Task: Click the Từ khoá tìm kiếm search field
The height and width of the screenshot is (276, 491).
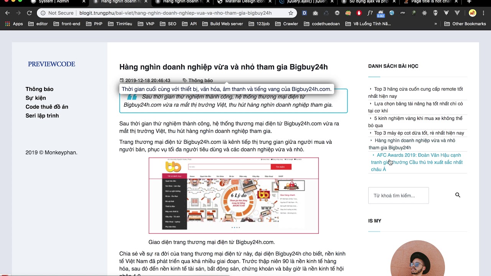Action: 399,195
